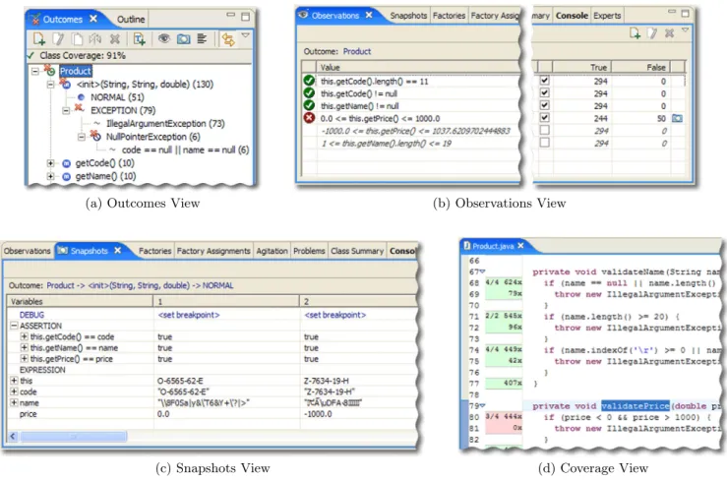Screen dimensions: 727x481
Task: Collapse the ASSERTION group in Snapshots view
Action: [x=14, y=326]
